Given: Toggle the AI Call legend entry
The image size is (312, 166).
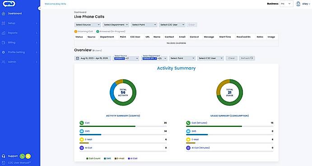Looking at the screenshot, I should coord(132,158).
